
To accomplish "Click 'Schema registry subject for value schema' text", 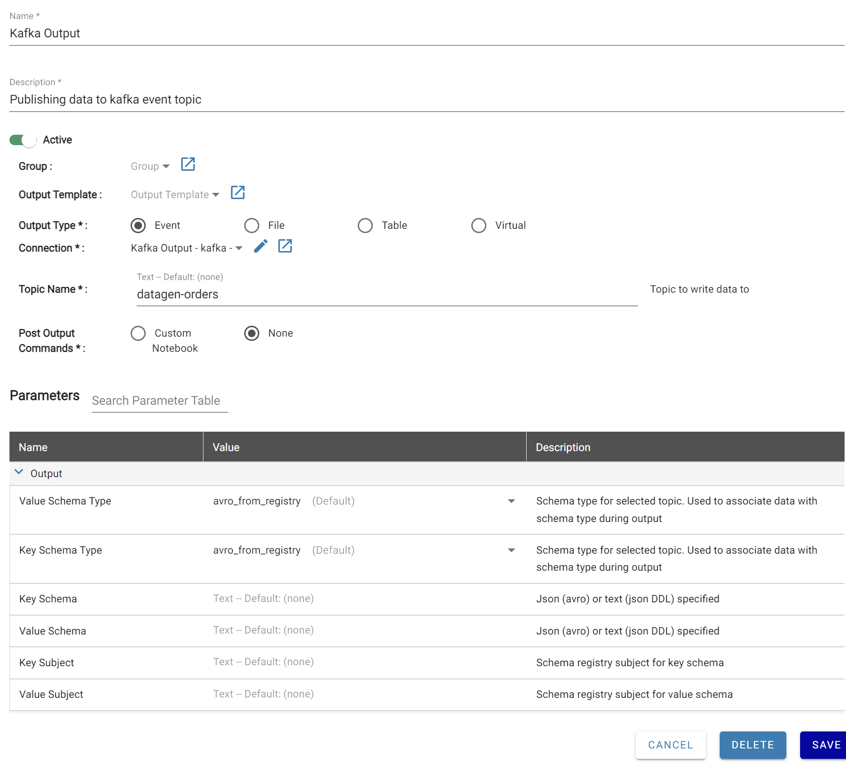I will click(x=634, y=695).
